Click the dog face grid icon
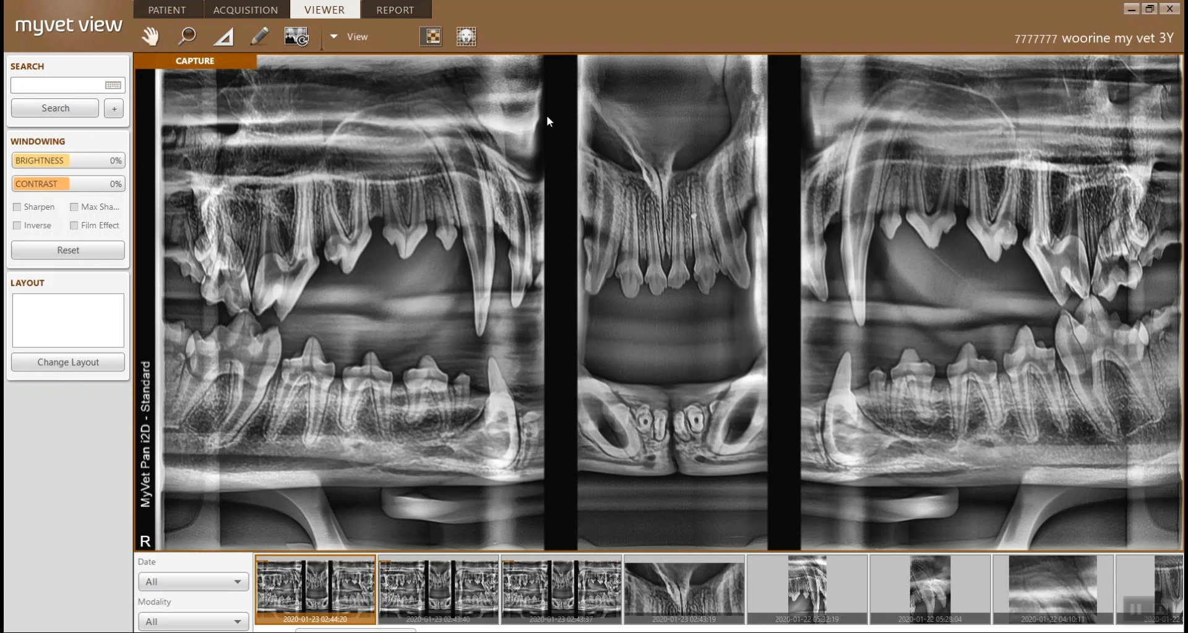Viewport: 1188px width, 633px height. pyautogui.click(x=466, y=37)
